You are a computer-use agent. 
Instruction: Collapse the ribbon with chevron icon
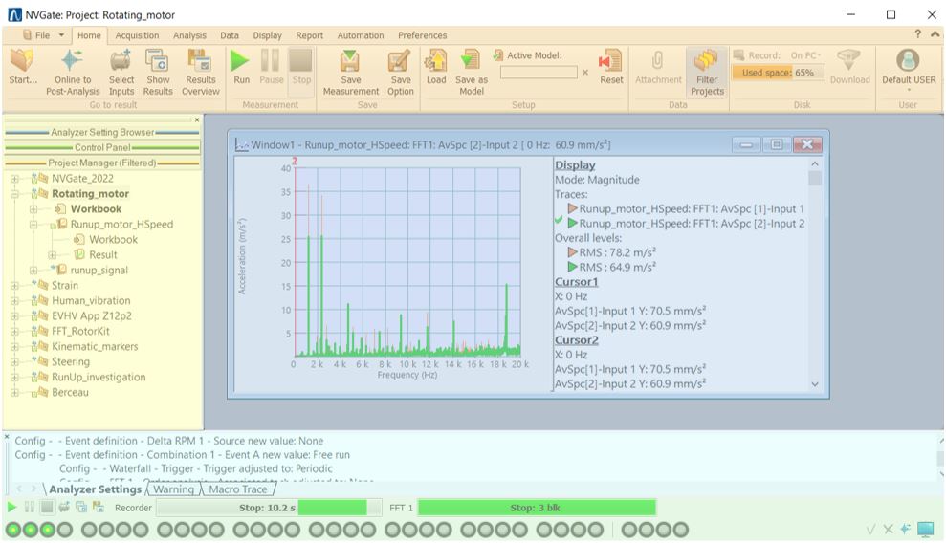pyautogui.click(x=935, y=34)
